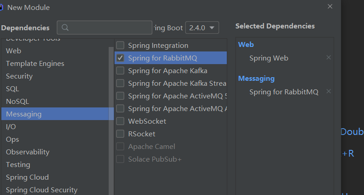Uncheck Spring for RabbitMQ checkbox
The width and height of the screenshot is (364, 195).
(120, 58)
